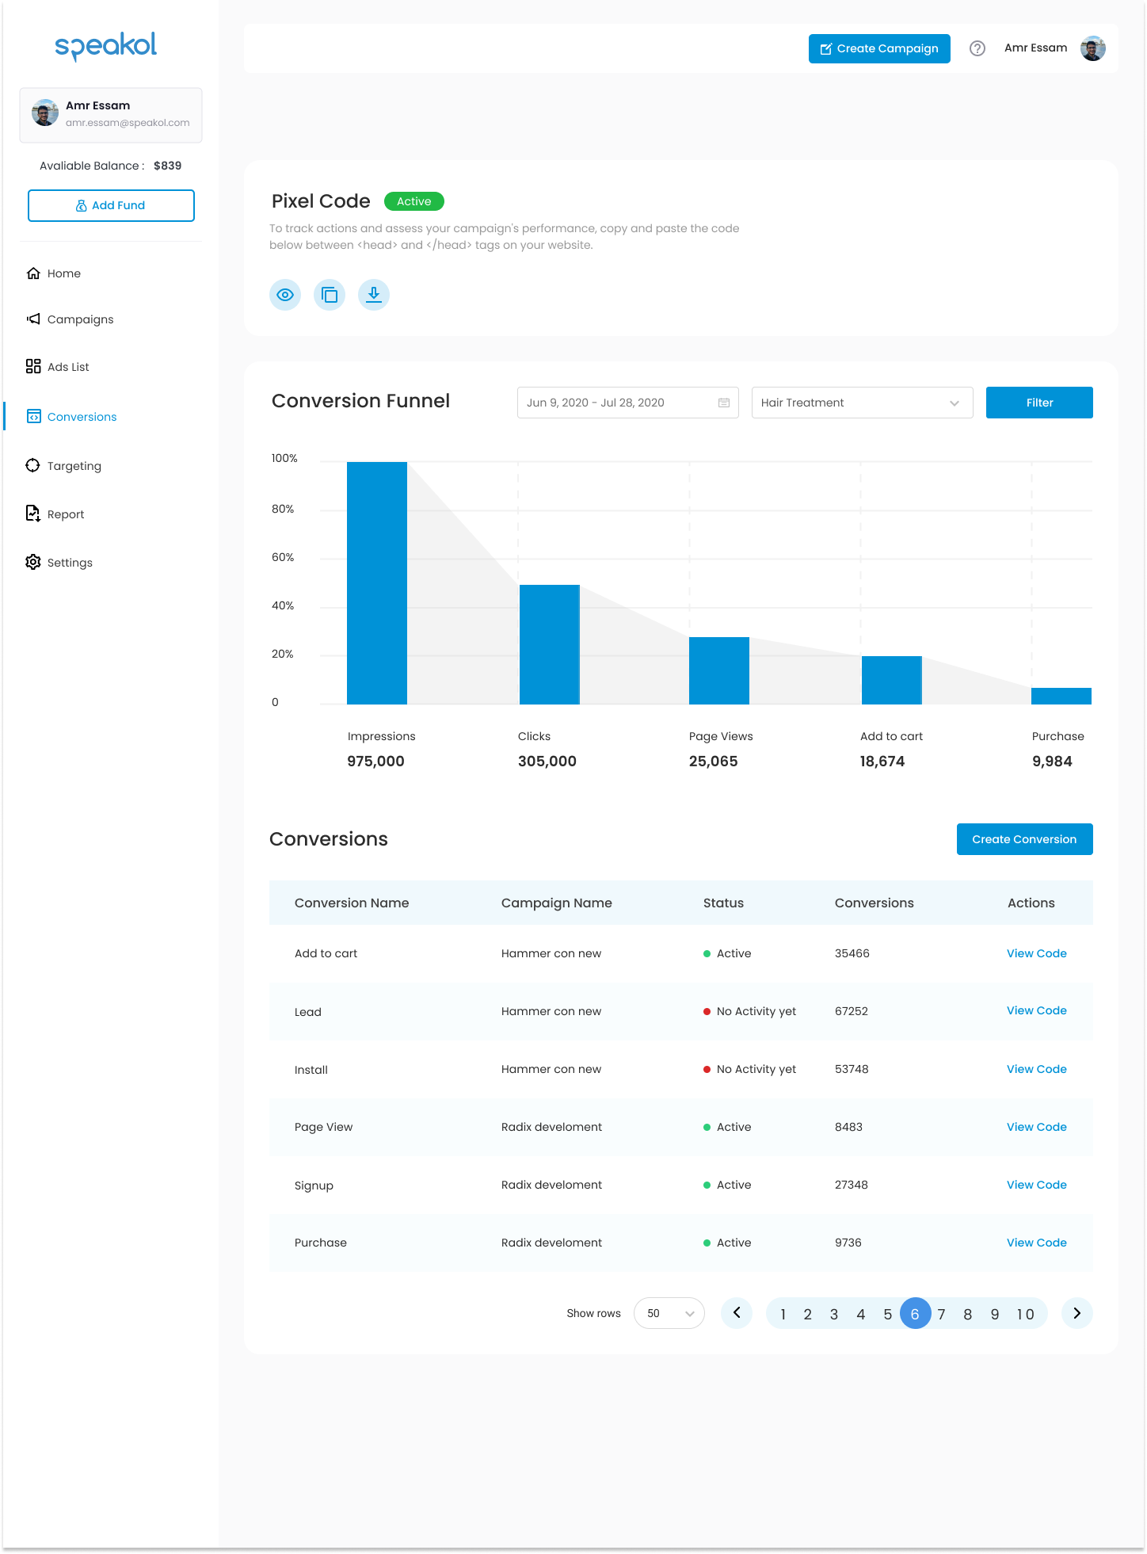View code for Install conversion
The image size is (1147, 1554).
(x=1036, y=1069)
